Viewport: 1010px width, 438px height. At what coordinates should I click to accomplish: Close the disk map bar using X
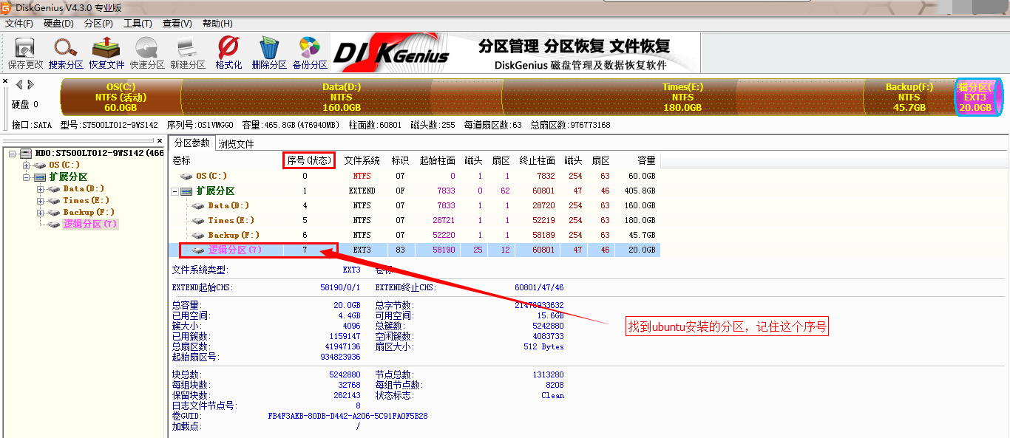pos(5,81)
